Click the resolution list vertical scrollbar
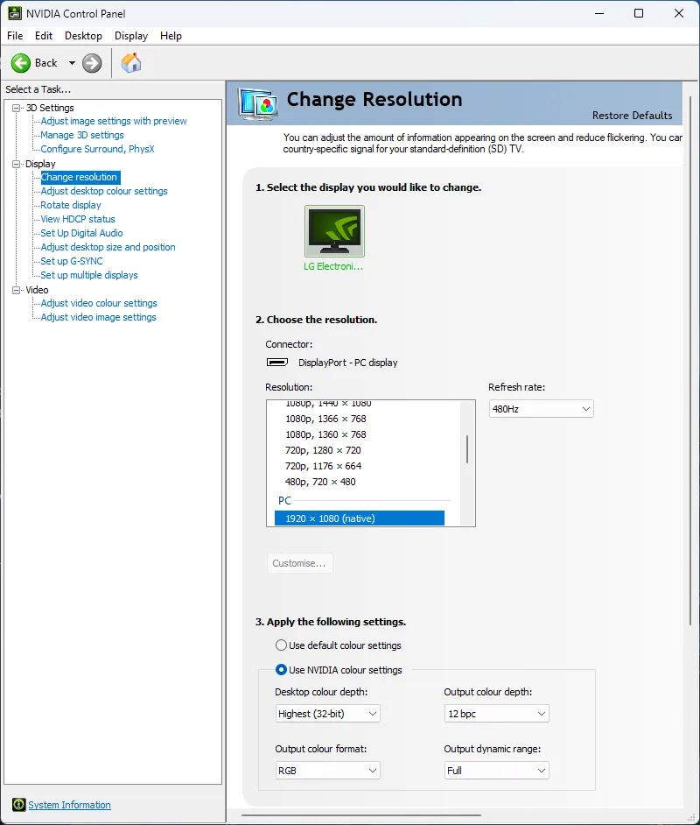The image size is (700, 825). 467,450
